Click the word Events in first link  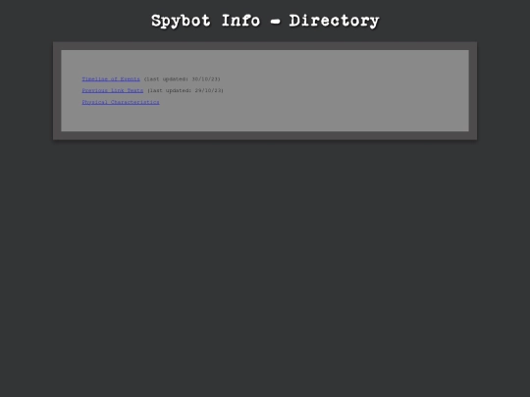(131, 79)
